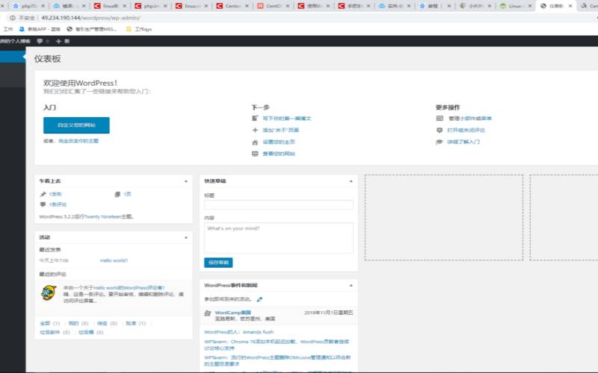Click the home icon under 下一步
This screenshot has height=373, width=598.
point(255,142)
